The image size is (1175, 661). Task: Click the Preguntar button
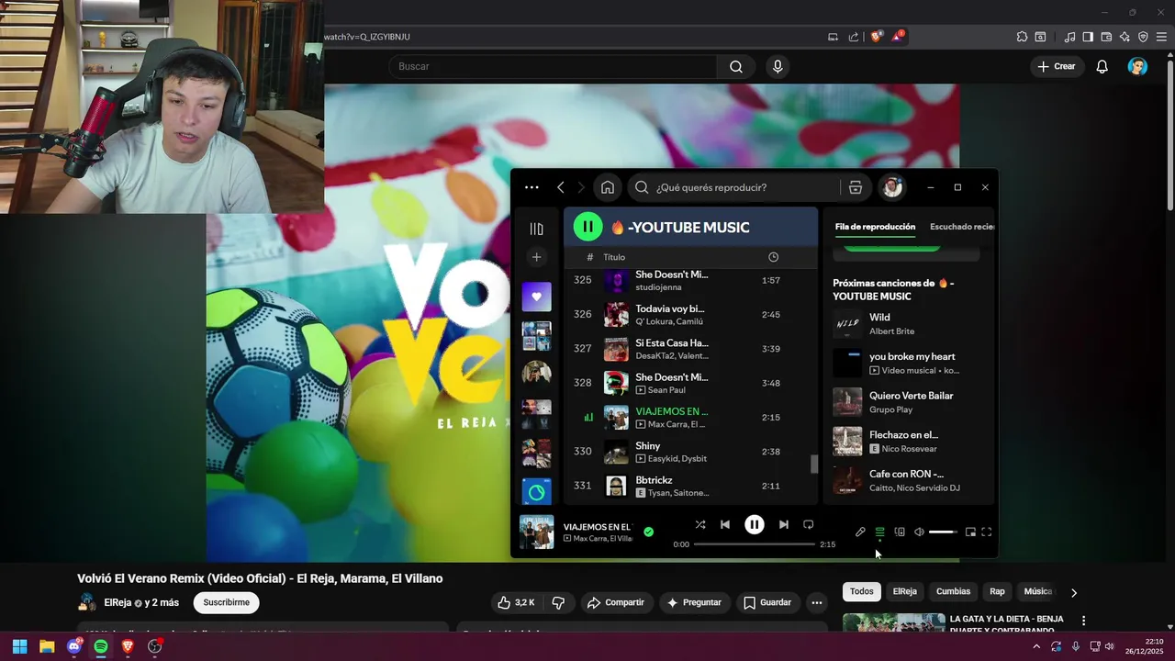(694, 602)
